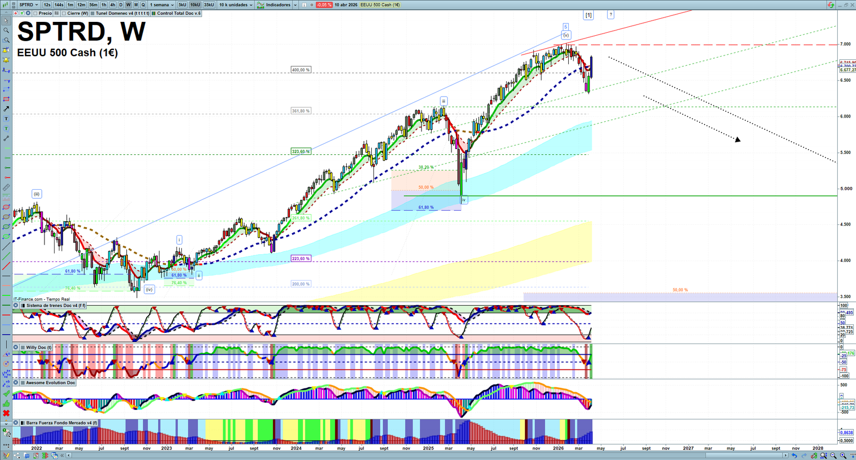This screenshot has height=460, width=856.
Task: Collapse the price panel header chevron
Action: point(6,13)
